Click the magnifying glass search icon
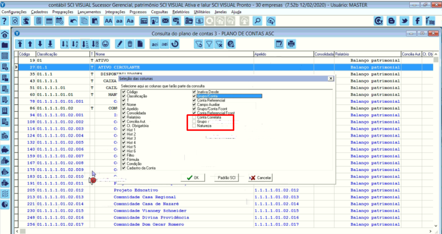The width and height of the screenshot is (442, 234). click(x=257, y=21)
